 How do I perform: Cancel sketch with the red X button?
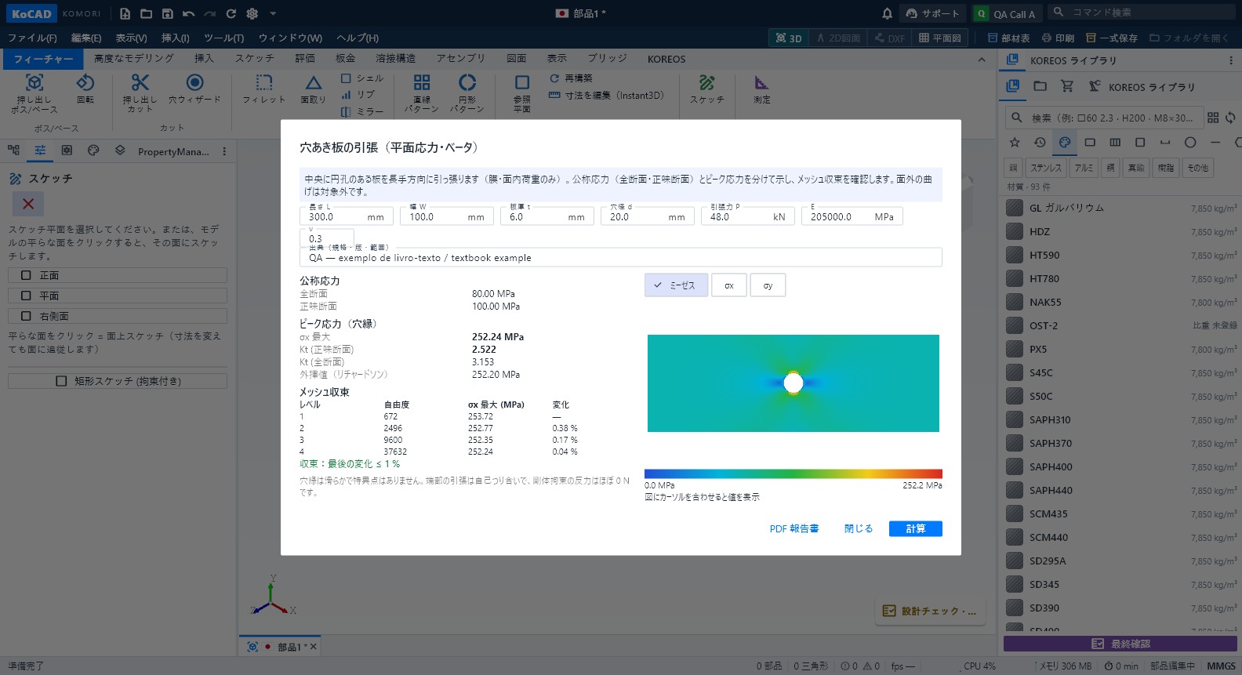pos(28,204)
